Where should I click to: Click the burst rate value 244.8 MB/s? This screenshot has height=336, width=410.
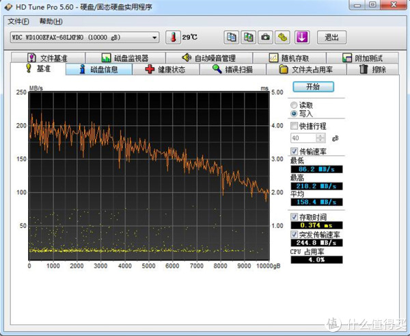316,242
